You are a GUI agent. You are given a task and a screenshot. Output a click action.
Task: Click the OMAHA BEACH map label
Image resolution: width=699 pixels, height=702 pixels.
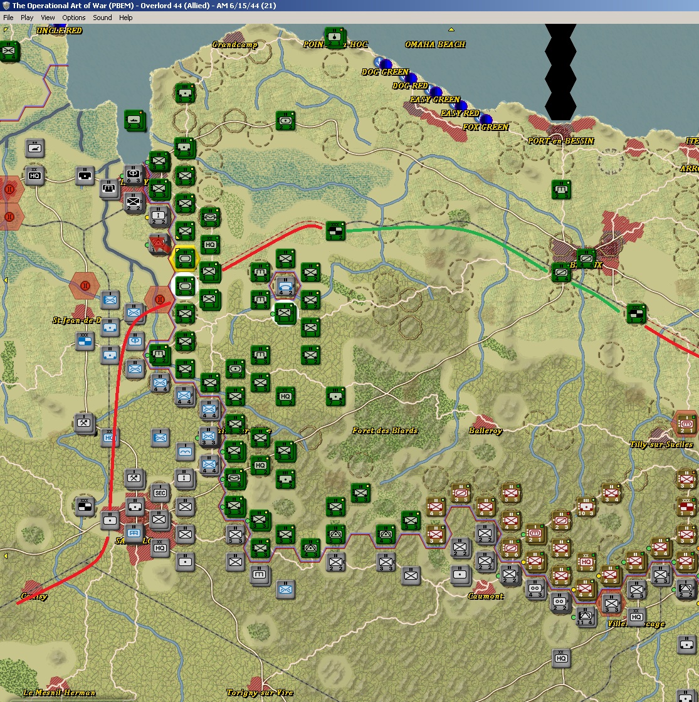coord(435,45)
